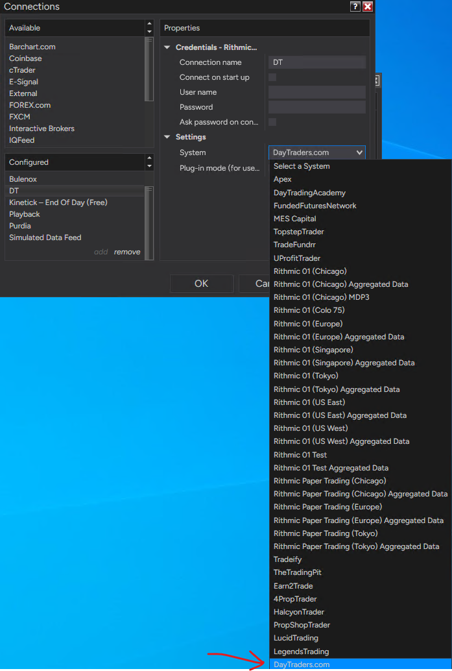Viewport: 452px width, 671px height.
Task: Select E-Signal in Available list
Action: point(23,82)
